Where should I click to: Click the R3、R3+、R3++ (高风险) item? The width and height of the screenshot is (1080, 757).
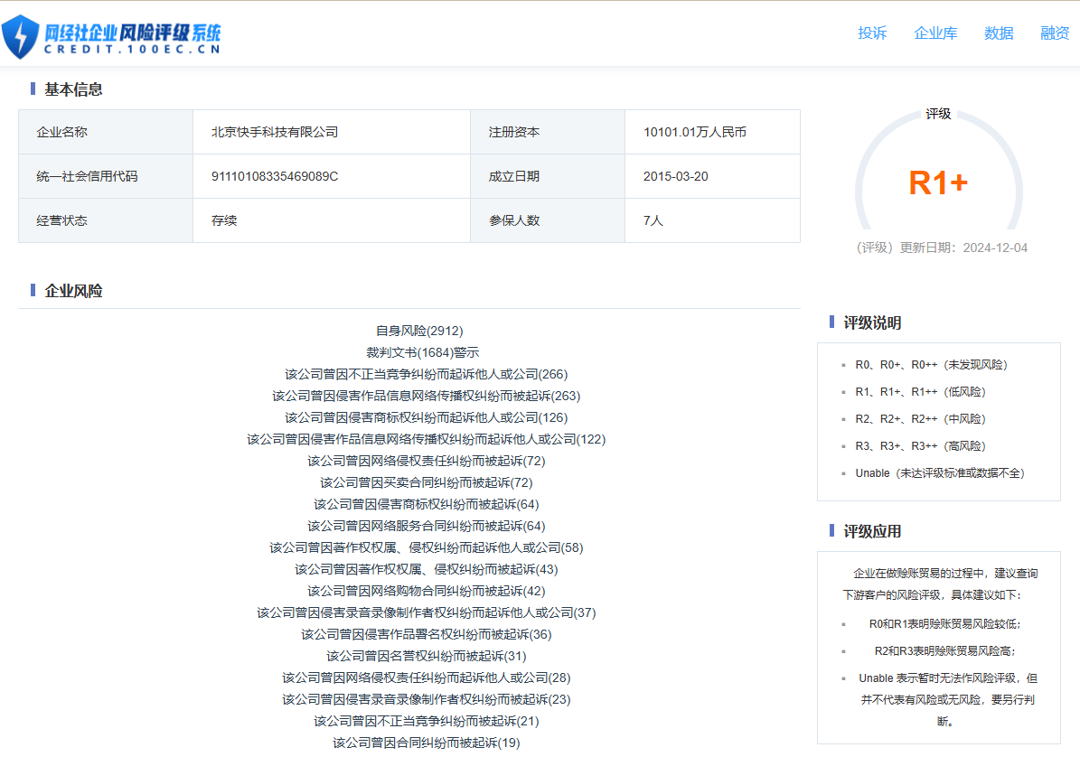point(921,446)
